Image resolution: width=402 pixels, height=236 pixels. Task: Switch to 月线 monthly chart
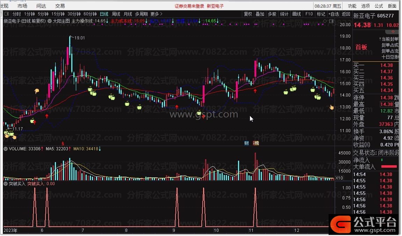128,14
